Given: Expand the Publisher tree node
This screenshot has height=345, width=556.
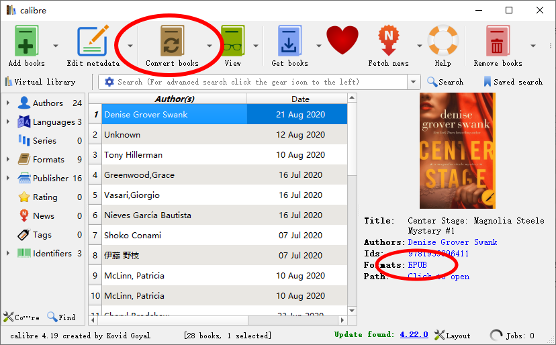Looking at the screenshot, I should coord(8,178).
